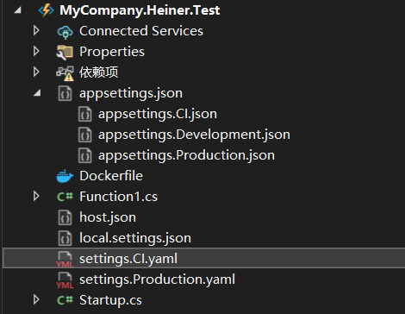Click the Azure Functions project lightning icon

pyautogui.click(x=47, y=10)
